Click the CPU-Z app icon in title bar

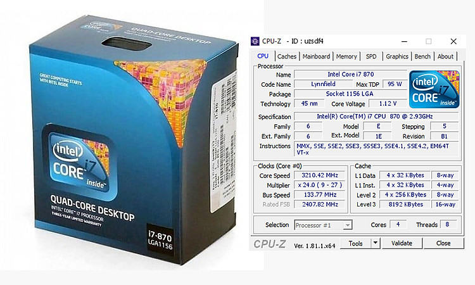[x=255, y=41]
